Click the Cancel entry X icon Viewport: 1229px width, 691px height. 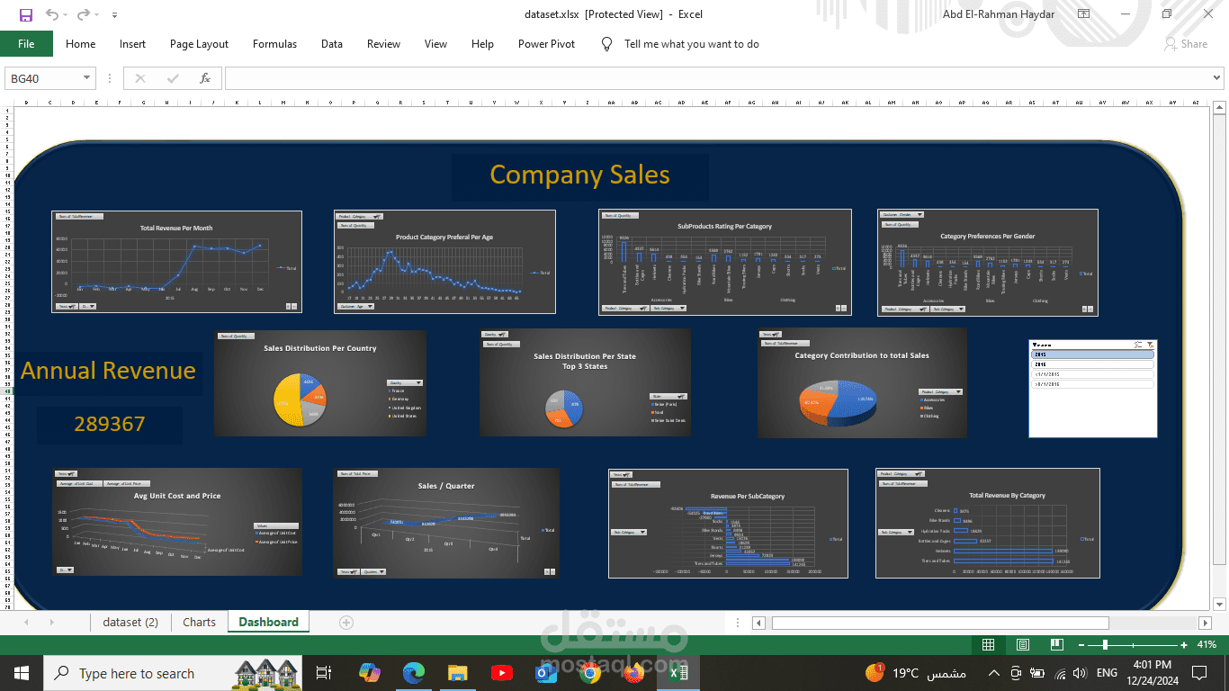pyautogui.click(x=140, y=78)
